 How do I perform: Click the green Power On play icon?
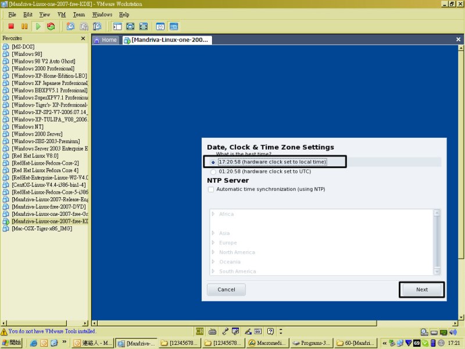click(38, 26)
